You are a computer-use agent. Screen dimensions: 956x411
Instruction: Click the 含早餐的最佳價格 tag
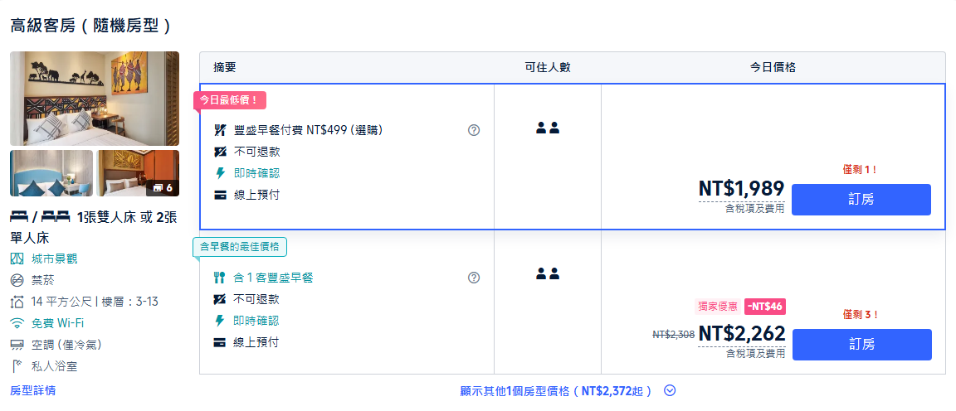pos(240,247)
